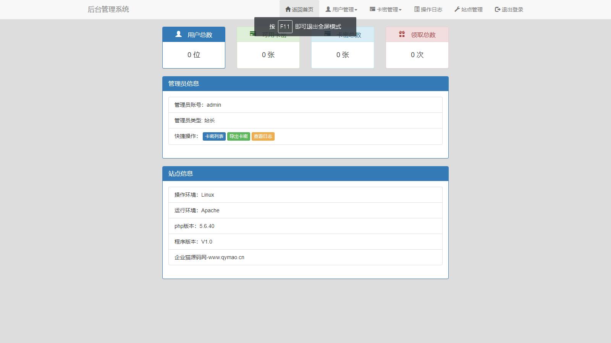611x343 pixels.
Task: Click the 企业猫源码网 site info row
Action: pyautogui.click(x=209, y=257)
